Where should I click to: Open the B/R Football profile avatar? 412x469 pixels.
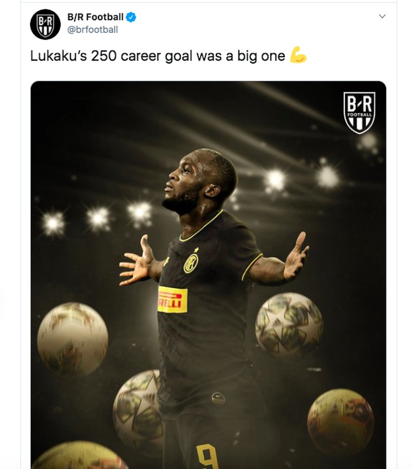[x=45, y=24]
